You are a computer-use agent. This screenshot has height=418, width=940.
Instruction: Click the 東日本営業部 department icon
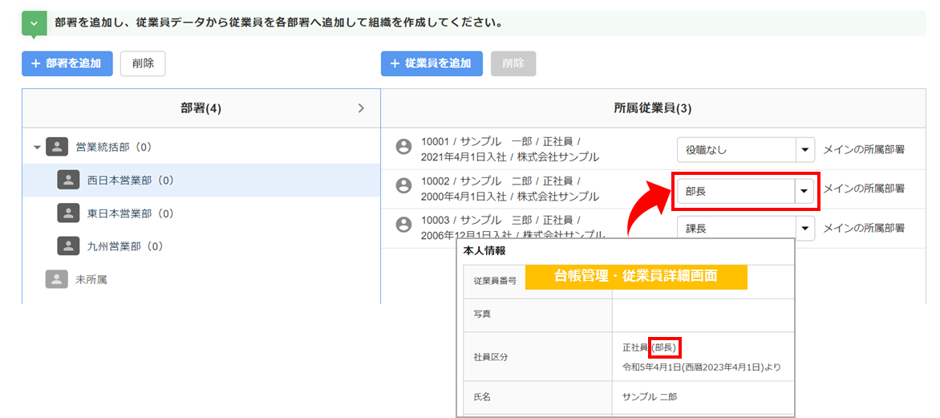[x=68, y=213]
